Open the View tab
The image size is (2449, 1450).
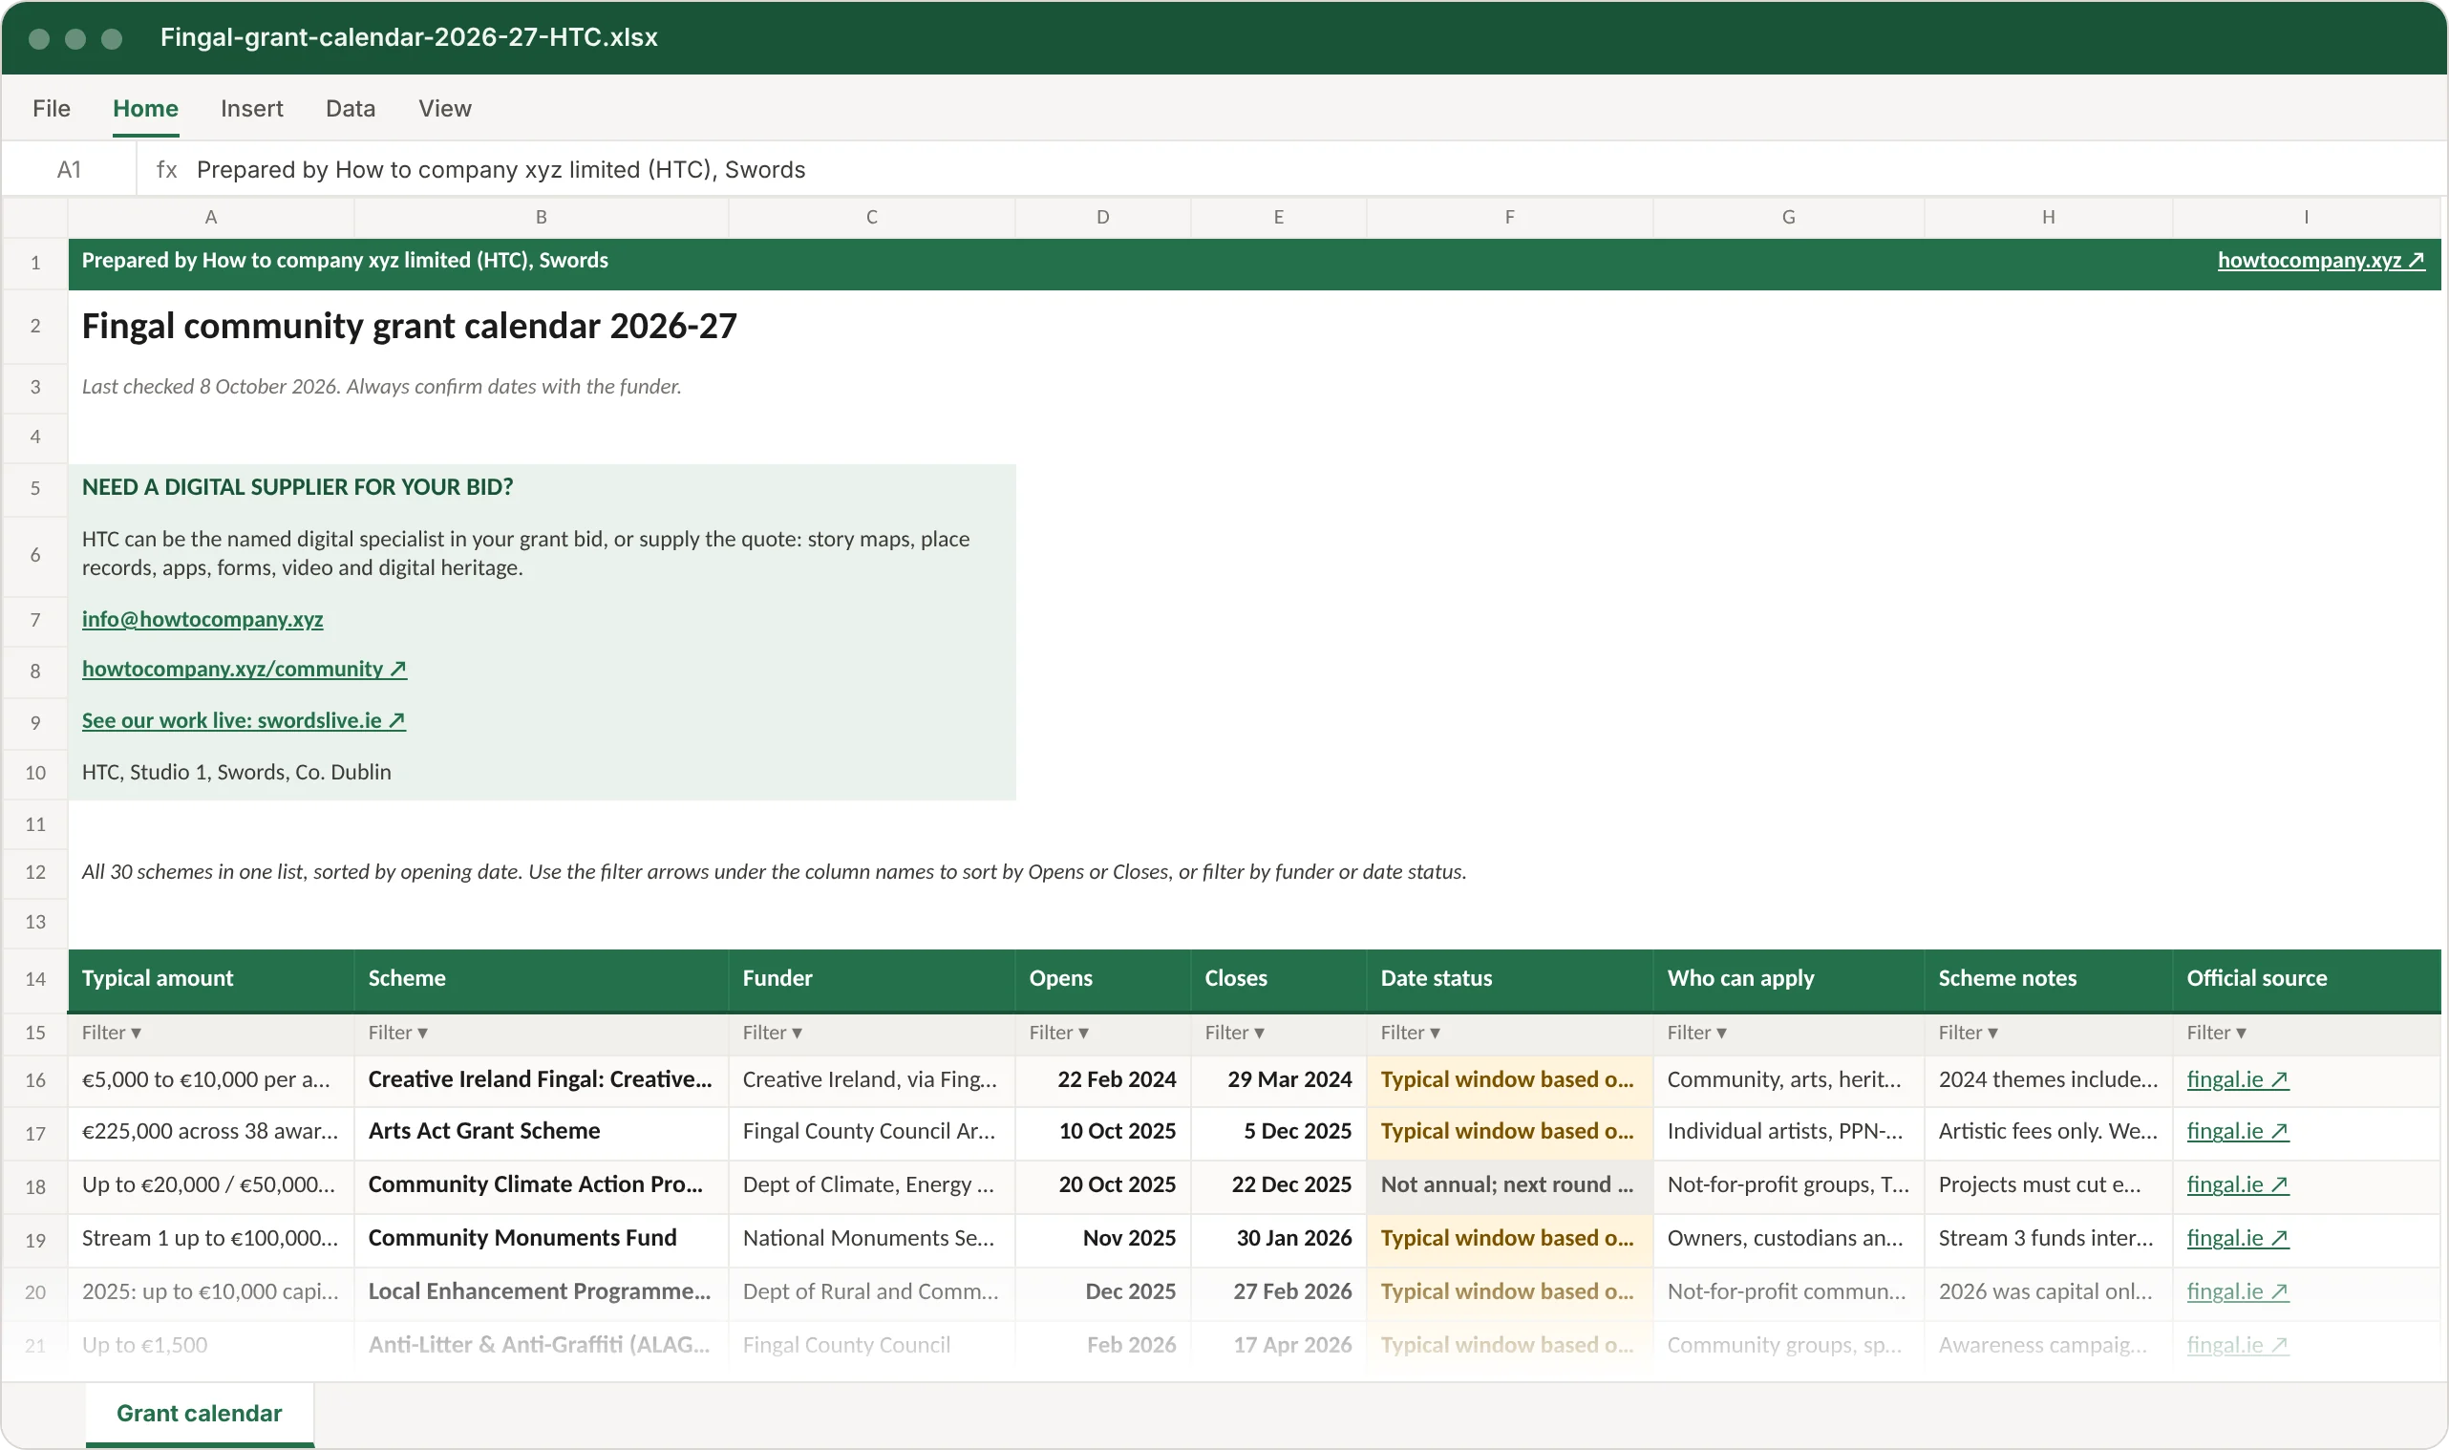tap(444, 109)
